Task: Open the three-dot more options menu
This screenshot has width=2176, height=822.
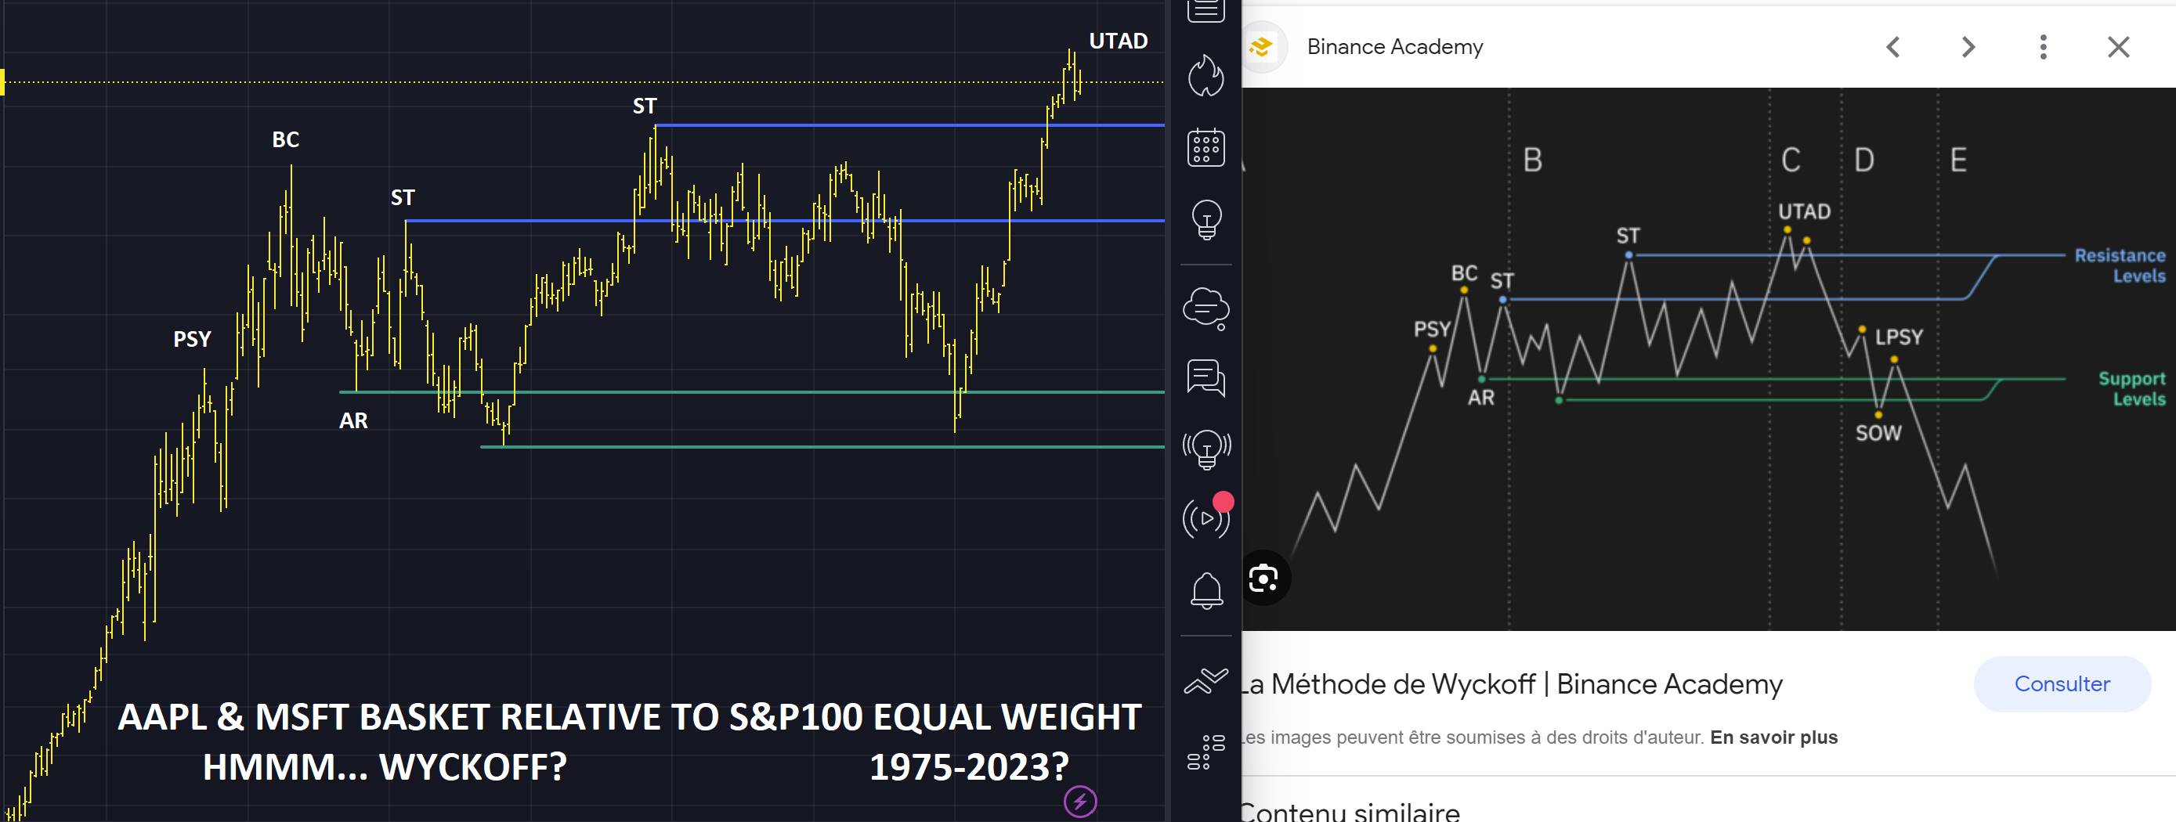Action: (2044, 46)
